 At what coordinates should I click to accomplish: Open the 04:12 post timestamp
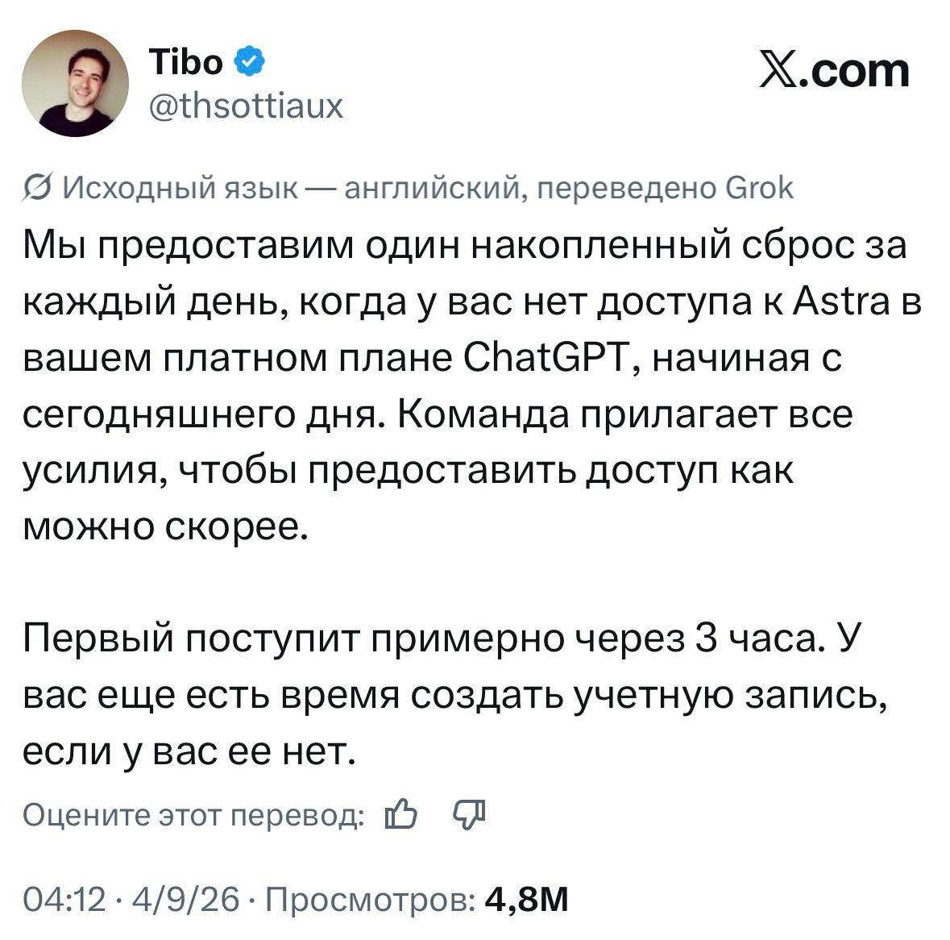(x=64, y=899)
